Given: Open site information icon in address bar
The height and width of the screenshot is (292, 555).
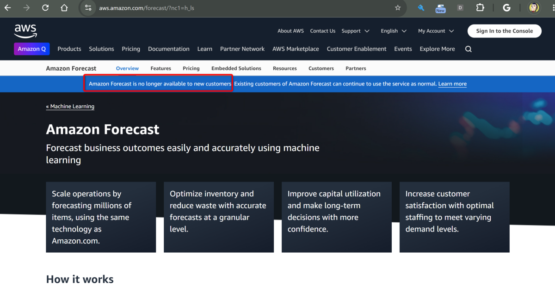Looking at the screenshot, I should pos(88,8).
